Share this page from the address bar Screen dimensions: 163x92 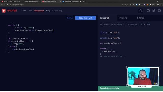(x=128, y=5)
